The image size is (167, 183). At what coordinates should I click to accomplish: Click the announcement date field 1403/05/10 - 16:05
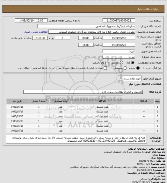[x=31, y=21]
